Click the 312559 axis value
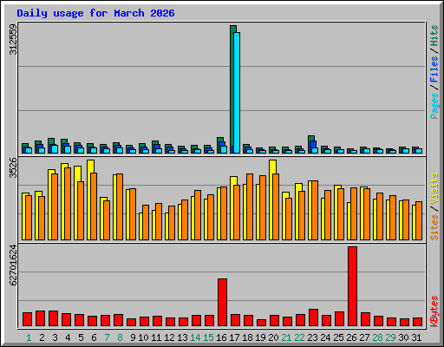 (x=13, y=39)
